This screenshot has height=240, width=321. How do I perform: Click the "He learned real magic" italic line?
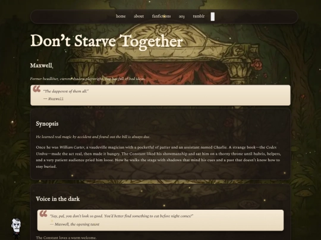(x=93, y=137)
